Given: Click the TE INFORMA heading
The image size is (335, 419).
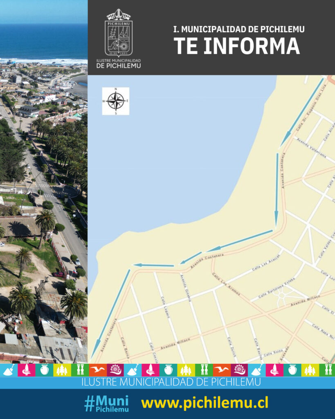Looking at the screenshot, I should 236,46.
